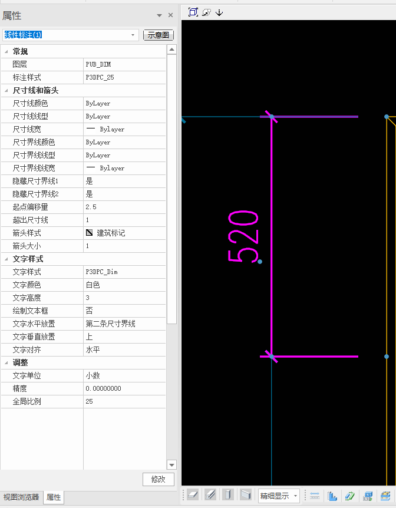
Task: Collapse the 尺寸线和箭头 section
Action: (6, 90)
